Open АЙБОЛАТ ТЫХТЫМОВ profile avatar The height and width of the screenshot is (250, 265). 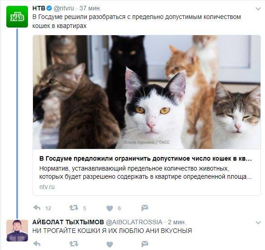(x=17, y=231)
